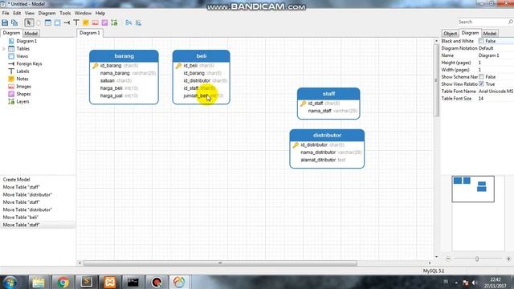Image resolution: width=514 pixels, height=289 pixels.
Task: Select the foreign key relation tool
Action: pyautogui.click(x=67, y=22)
